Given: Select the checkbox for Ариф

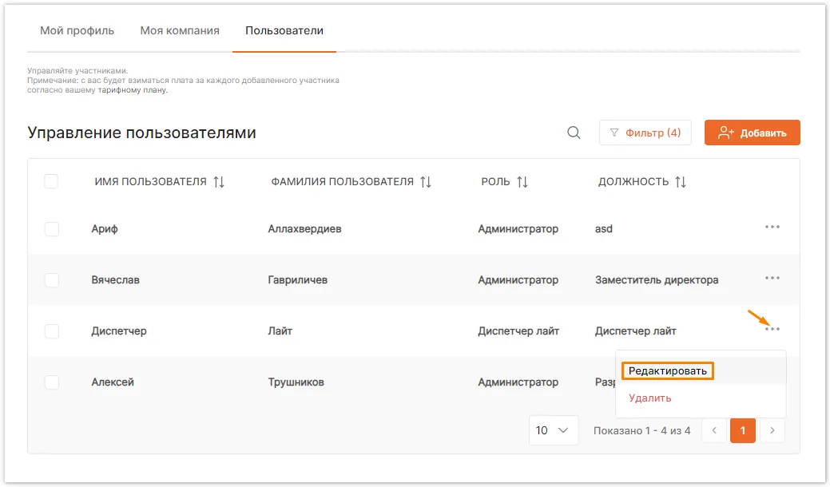Looking at the screenshot, I should [x=51, y=229].
